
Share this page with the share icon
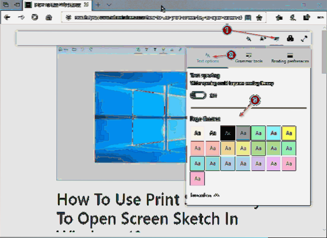[306, 17]
